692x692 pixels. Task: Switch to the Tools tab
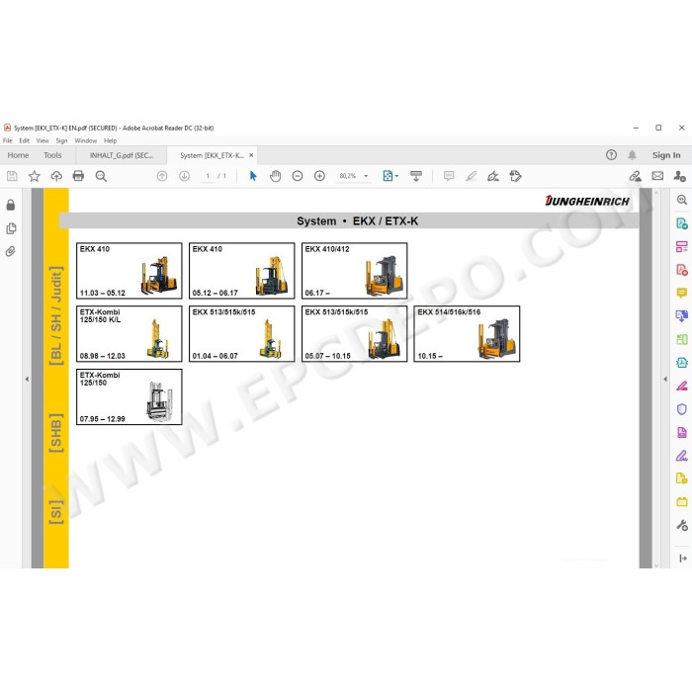tap(52, 155)
